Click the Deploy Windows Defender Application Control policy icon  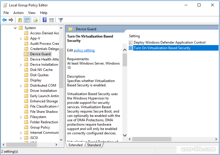click(130, 42)
